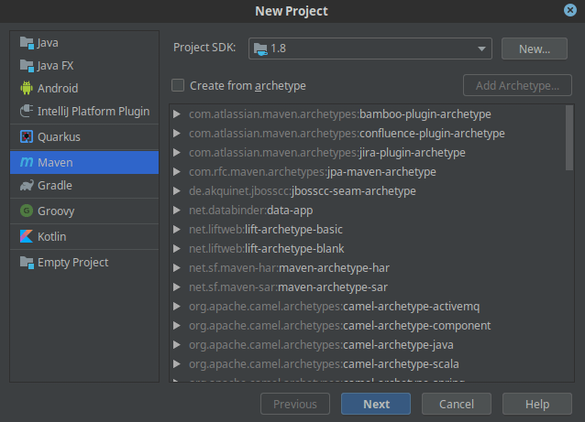
Task: Click the Groovy 'G' icon
Action: 27,211
